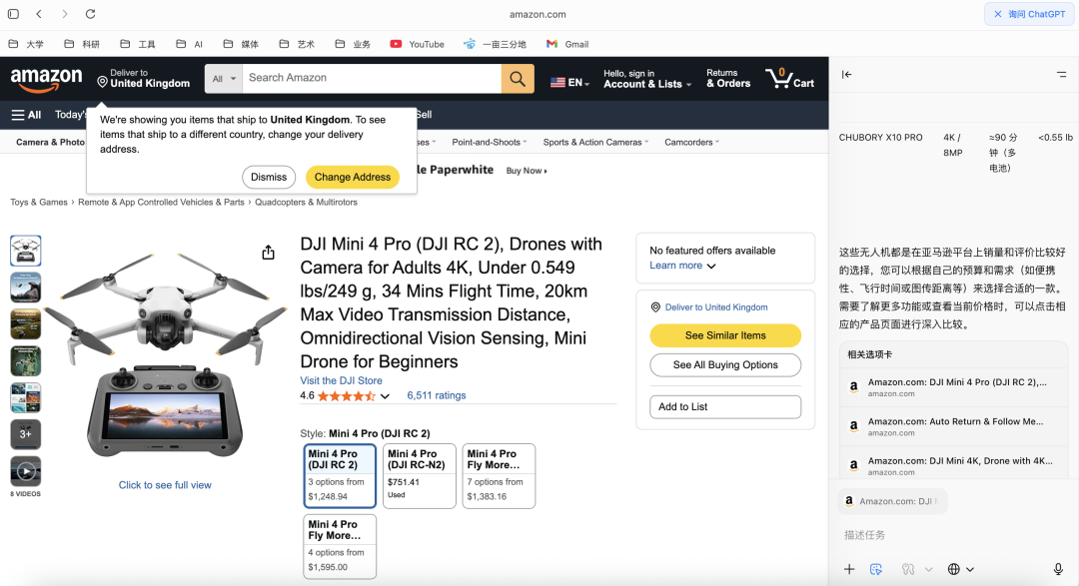Screen dimensions: 1079x586
Task: Click the greyed tools icon in chat bar
Action: [908, 569]
